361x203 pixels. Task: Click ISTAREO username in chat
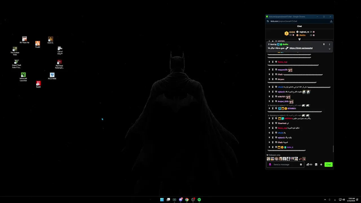pos(292,109)
